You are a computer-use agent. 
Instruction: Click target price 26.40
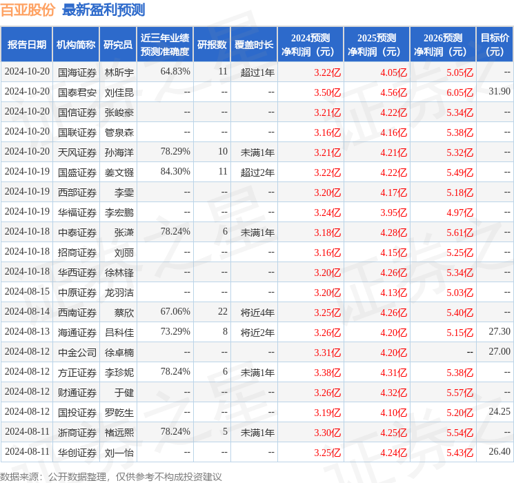pyautogui.click(x=500, y=451)
